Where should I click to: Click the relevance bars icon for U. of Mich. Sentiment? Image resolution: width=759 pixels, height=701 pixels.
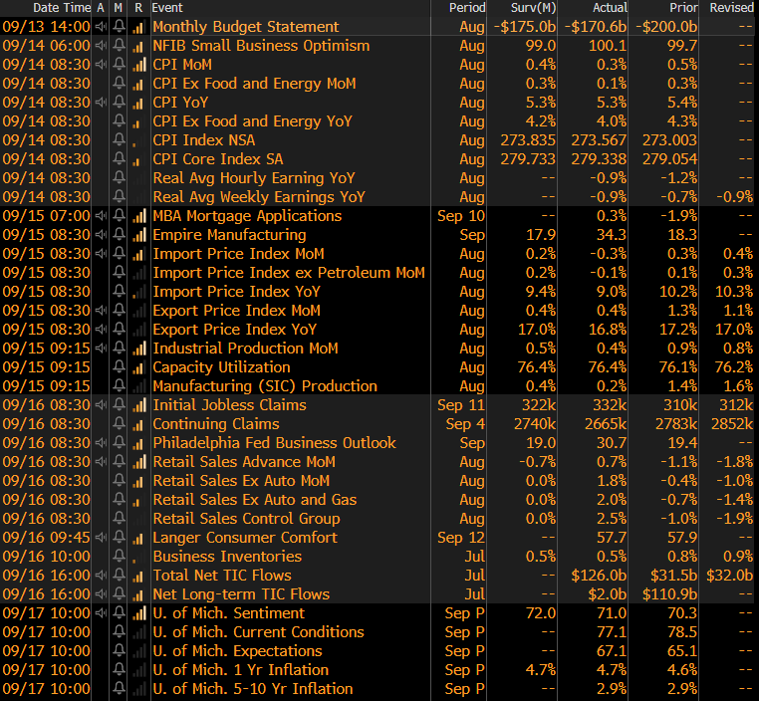click(137, 613)
